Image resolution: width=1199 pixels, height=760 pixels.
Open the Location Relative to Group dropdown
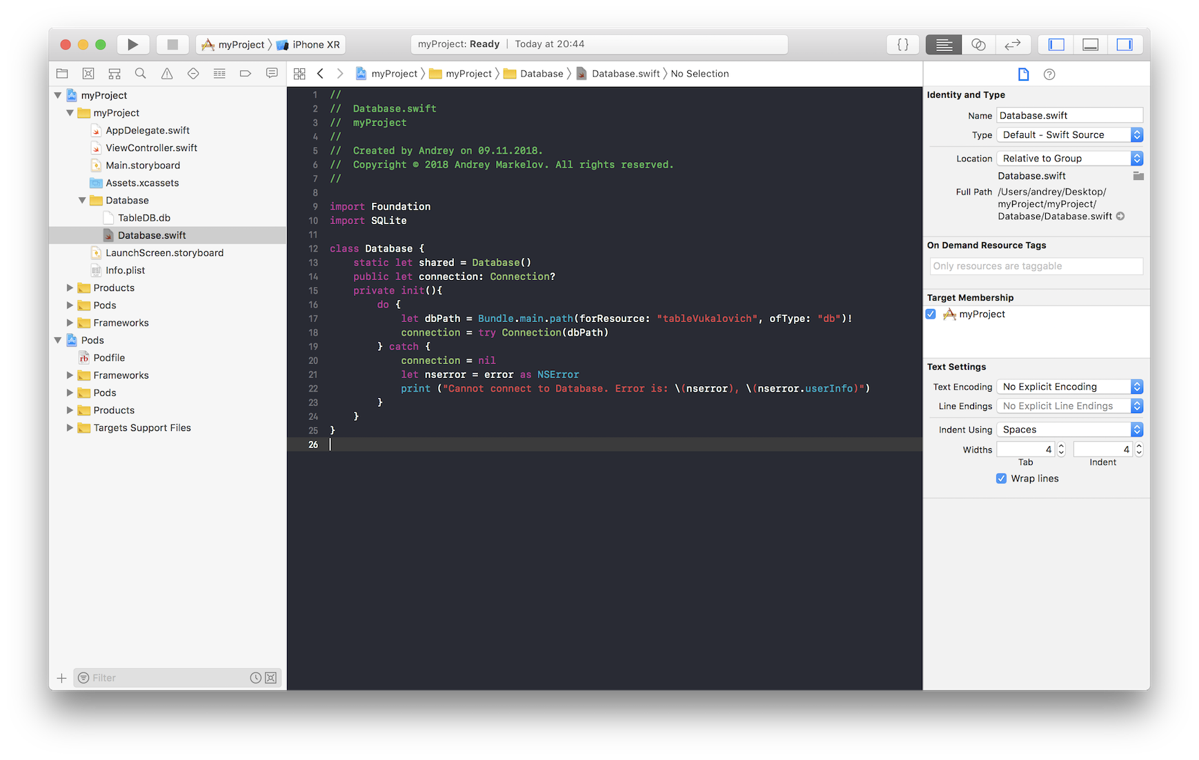tap(1070, 159)
